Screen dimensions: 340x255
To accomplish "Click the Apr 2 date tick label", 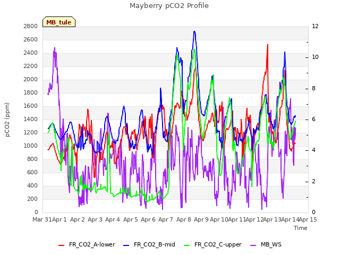I will tap(78, 219).
